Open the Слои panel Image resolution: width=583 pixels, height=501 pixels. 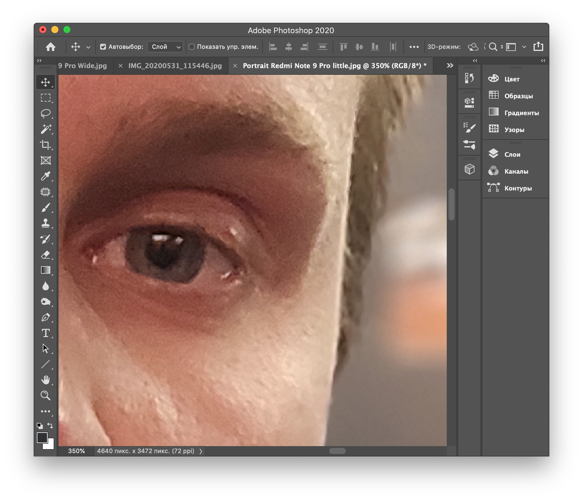[x=512, y=154]
